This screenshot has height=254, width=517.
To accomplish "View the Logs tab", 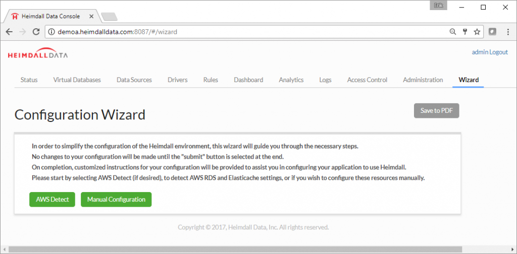I will tap(326, 80).
